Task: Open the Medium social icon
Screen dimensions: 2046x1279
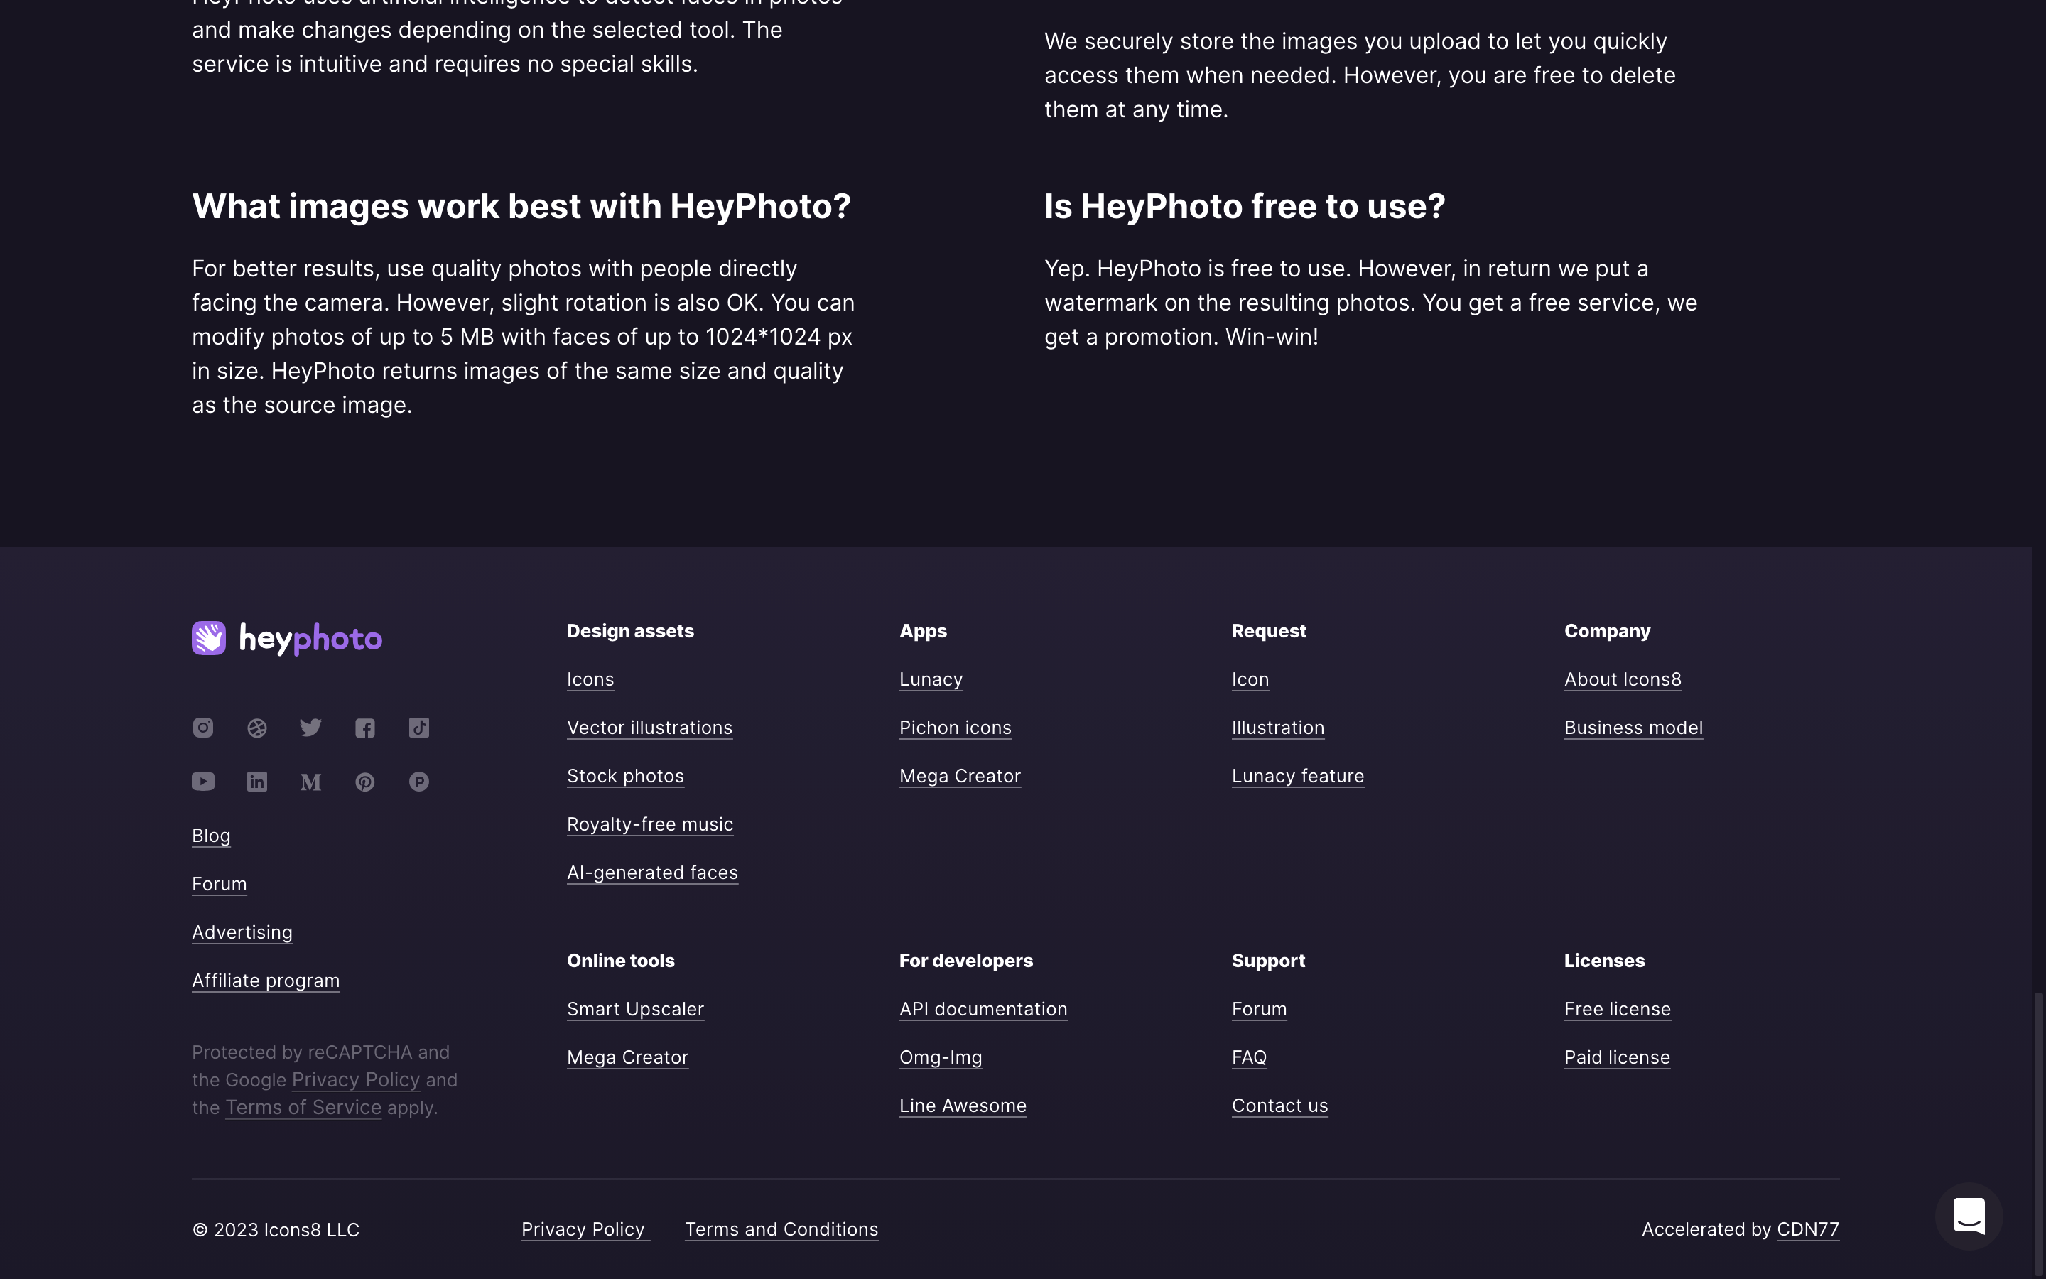Action: pyautogui.click(x=310, y=782)
